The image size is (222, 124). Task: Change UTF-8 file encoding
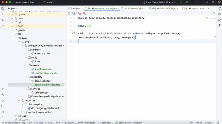point(198,123)
